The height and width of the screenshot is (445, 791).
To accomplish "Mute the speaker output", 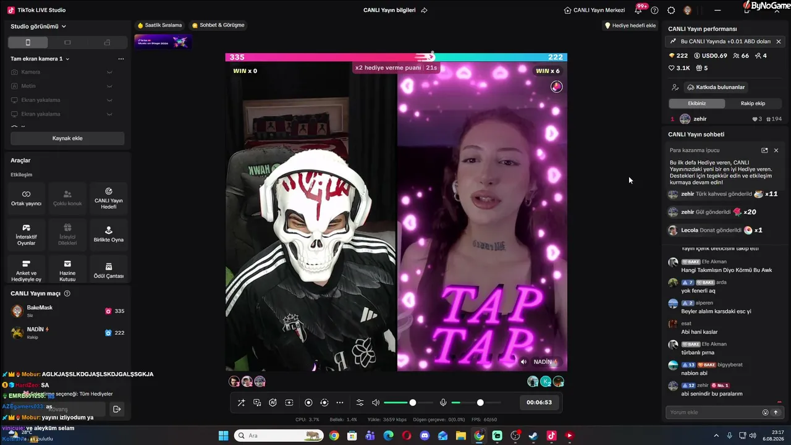I will pos(376,402).
